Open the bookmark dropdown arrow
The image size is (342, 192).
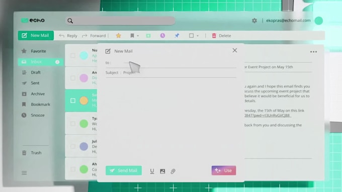coord(138,36)
